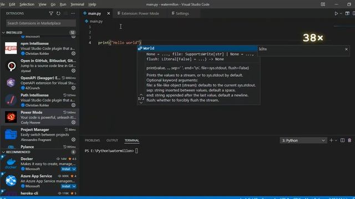This screenshot has height=199, width=355.
Task: Refresh the extensions list
Action: tap(58, 13)
